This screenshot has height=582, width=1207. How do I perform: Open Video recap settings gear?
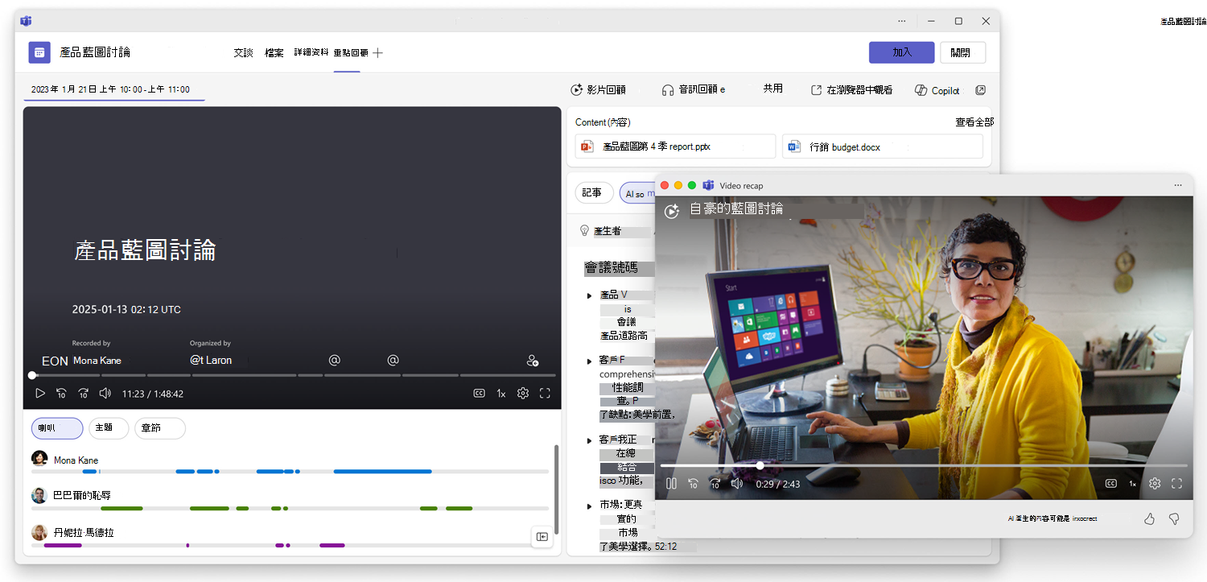click(1155, 484)
